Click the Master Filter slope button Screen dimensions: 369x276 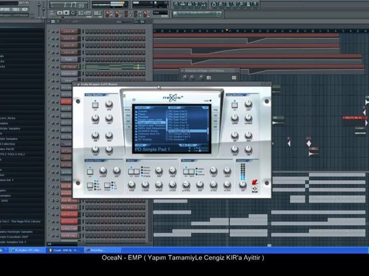click(x=107, y=186)
